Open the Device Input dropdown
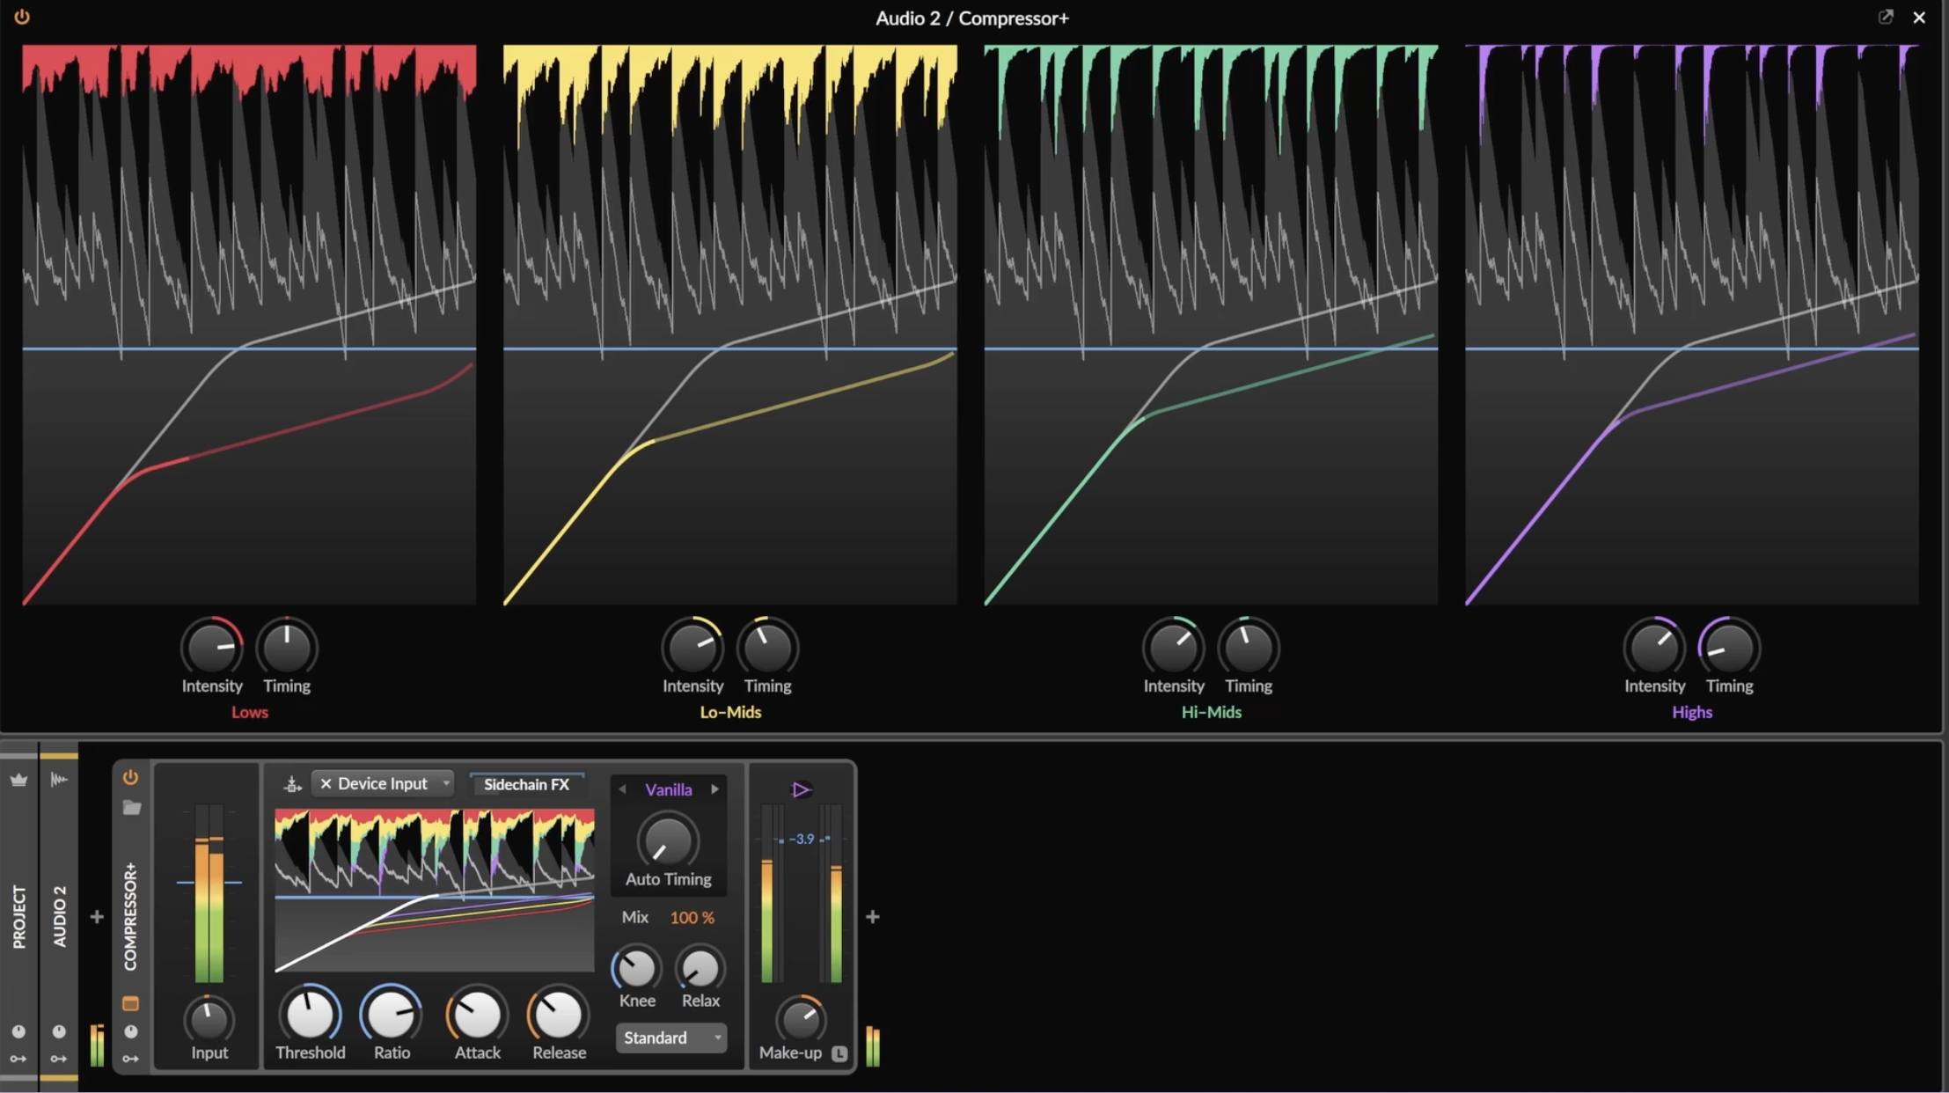This screenshot has height=1093, width=1949. [x=382, y=783]
